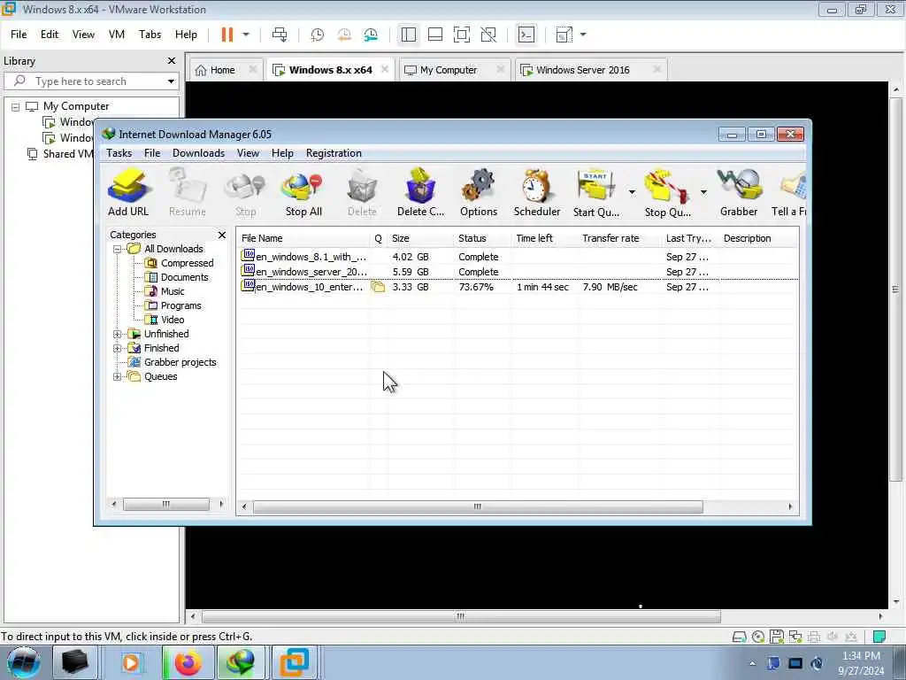Collapse the All Downloads category tree
906x680 pixels.
[118, 249]
